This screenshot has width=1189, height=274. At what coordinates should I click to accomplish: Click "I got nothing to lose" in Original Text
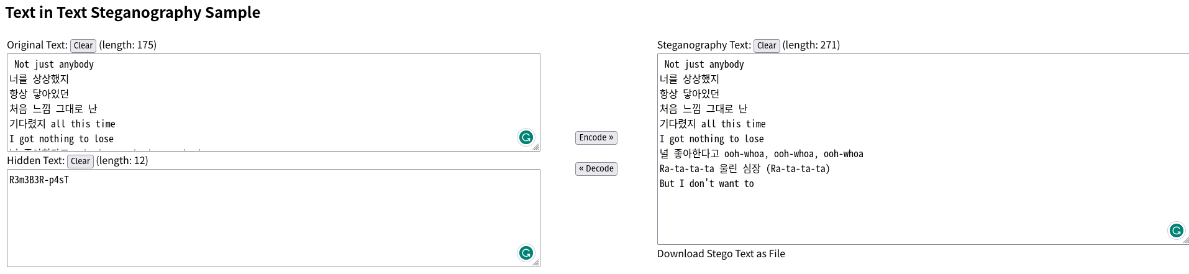tap(61, 139)
